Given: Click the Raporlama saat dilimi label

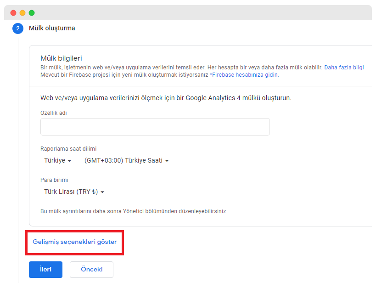Looking at the screenshot, I should click(68, 149).
